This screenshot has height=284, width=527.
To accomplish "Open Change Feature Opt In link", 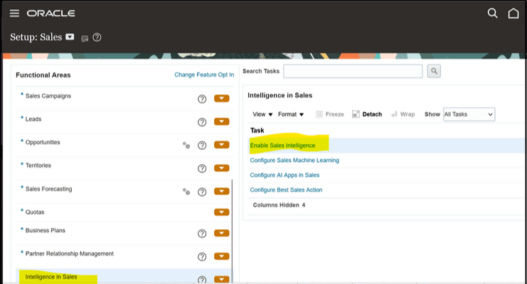I will click(204, 75).
